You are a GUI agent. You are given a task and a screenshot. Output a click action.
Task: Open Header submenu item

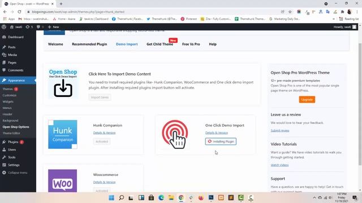[7, 114]
